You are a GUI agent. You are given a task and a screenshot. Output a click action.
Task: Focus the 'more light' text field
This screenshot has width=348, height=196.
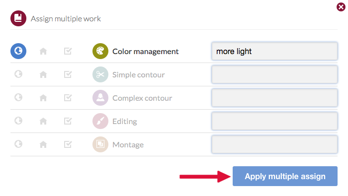click(x=274, y=51)
